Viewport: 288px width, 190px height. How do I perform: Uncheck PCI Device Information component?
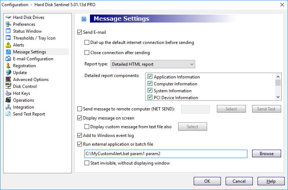(150, 97)
